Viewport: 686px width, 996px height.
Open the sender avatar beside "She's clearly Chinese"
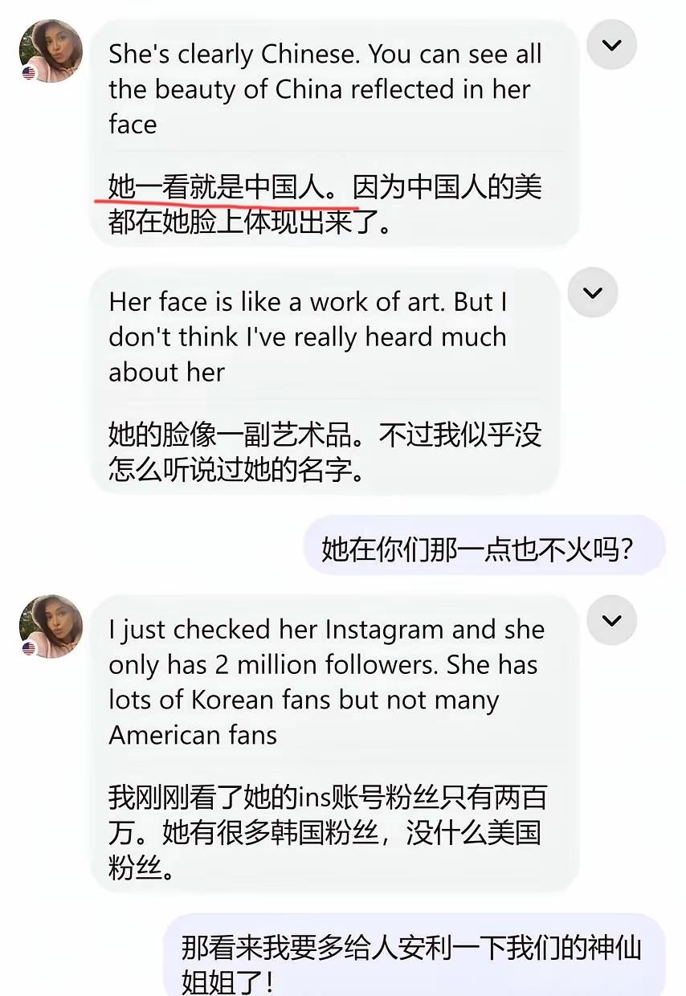[51, 51]
